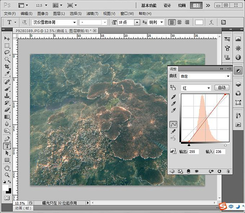Toggle left text alignment button

pyautogui.click(x=172, y=22)
